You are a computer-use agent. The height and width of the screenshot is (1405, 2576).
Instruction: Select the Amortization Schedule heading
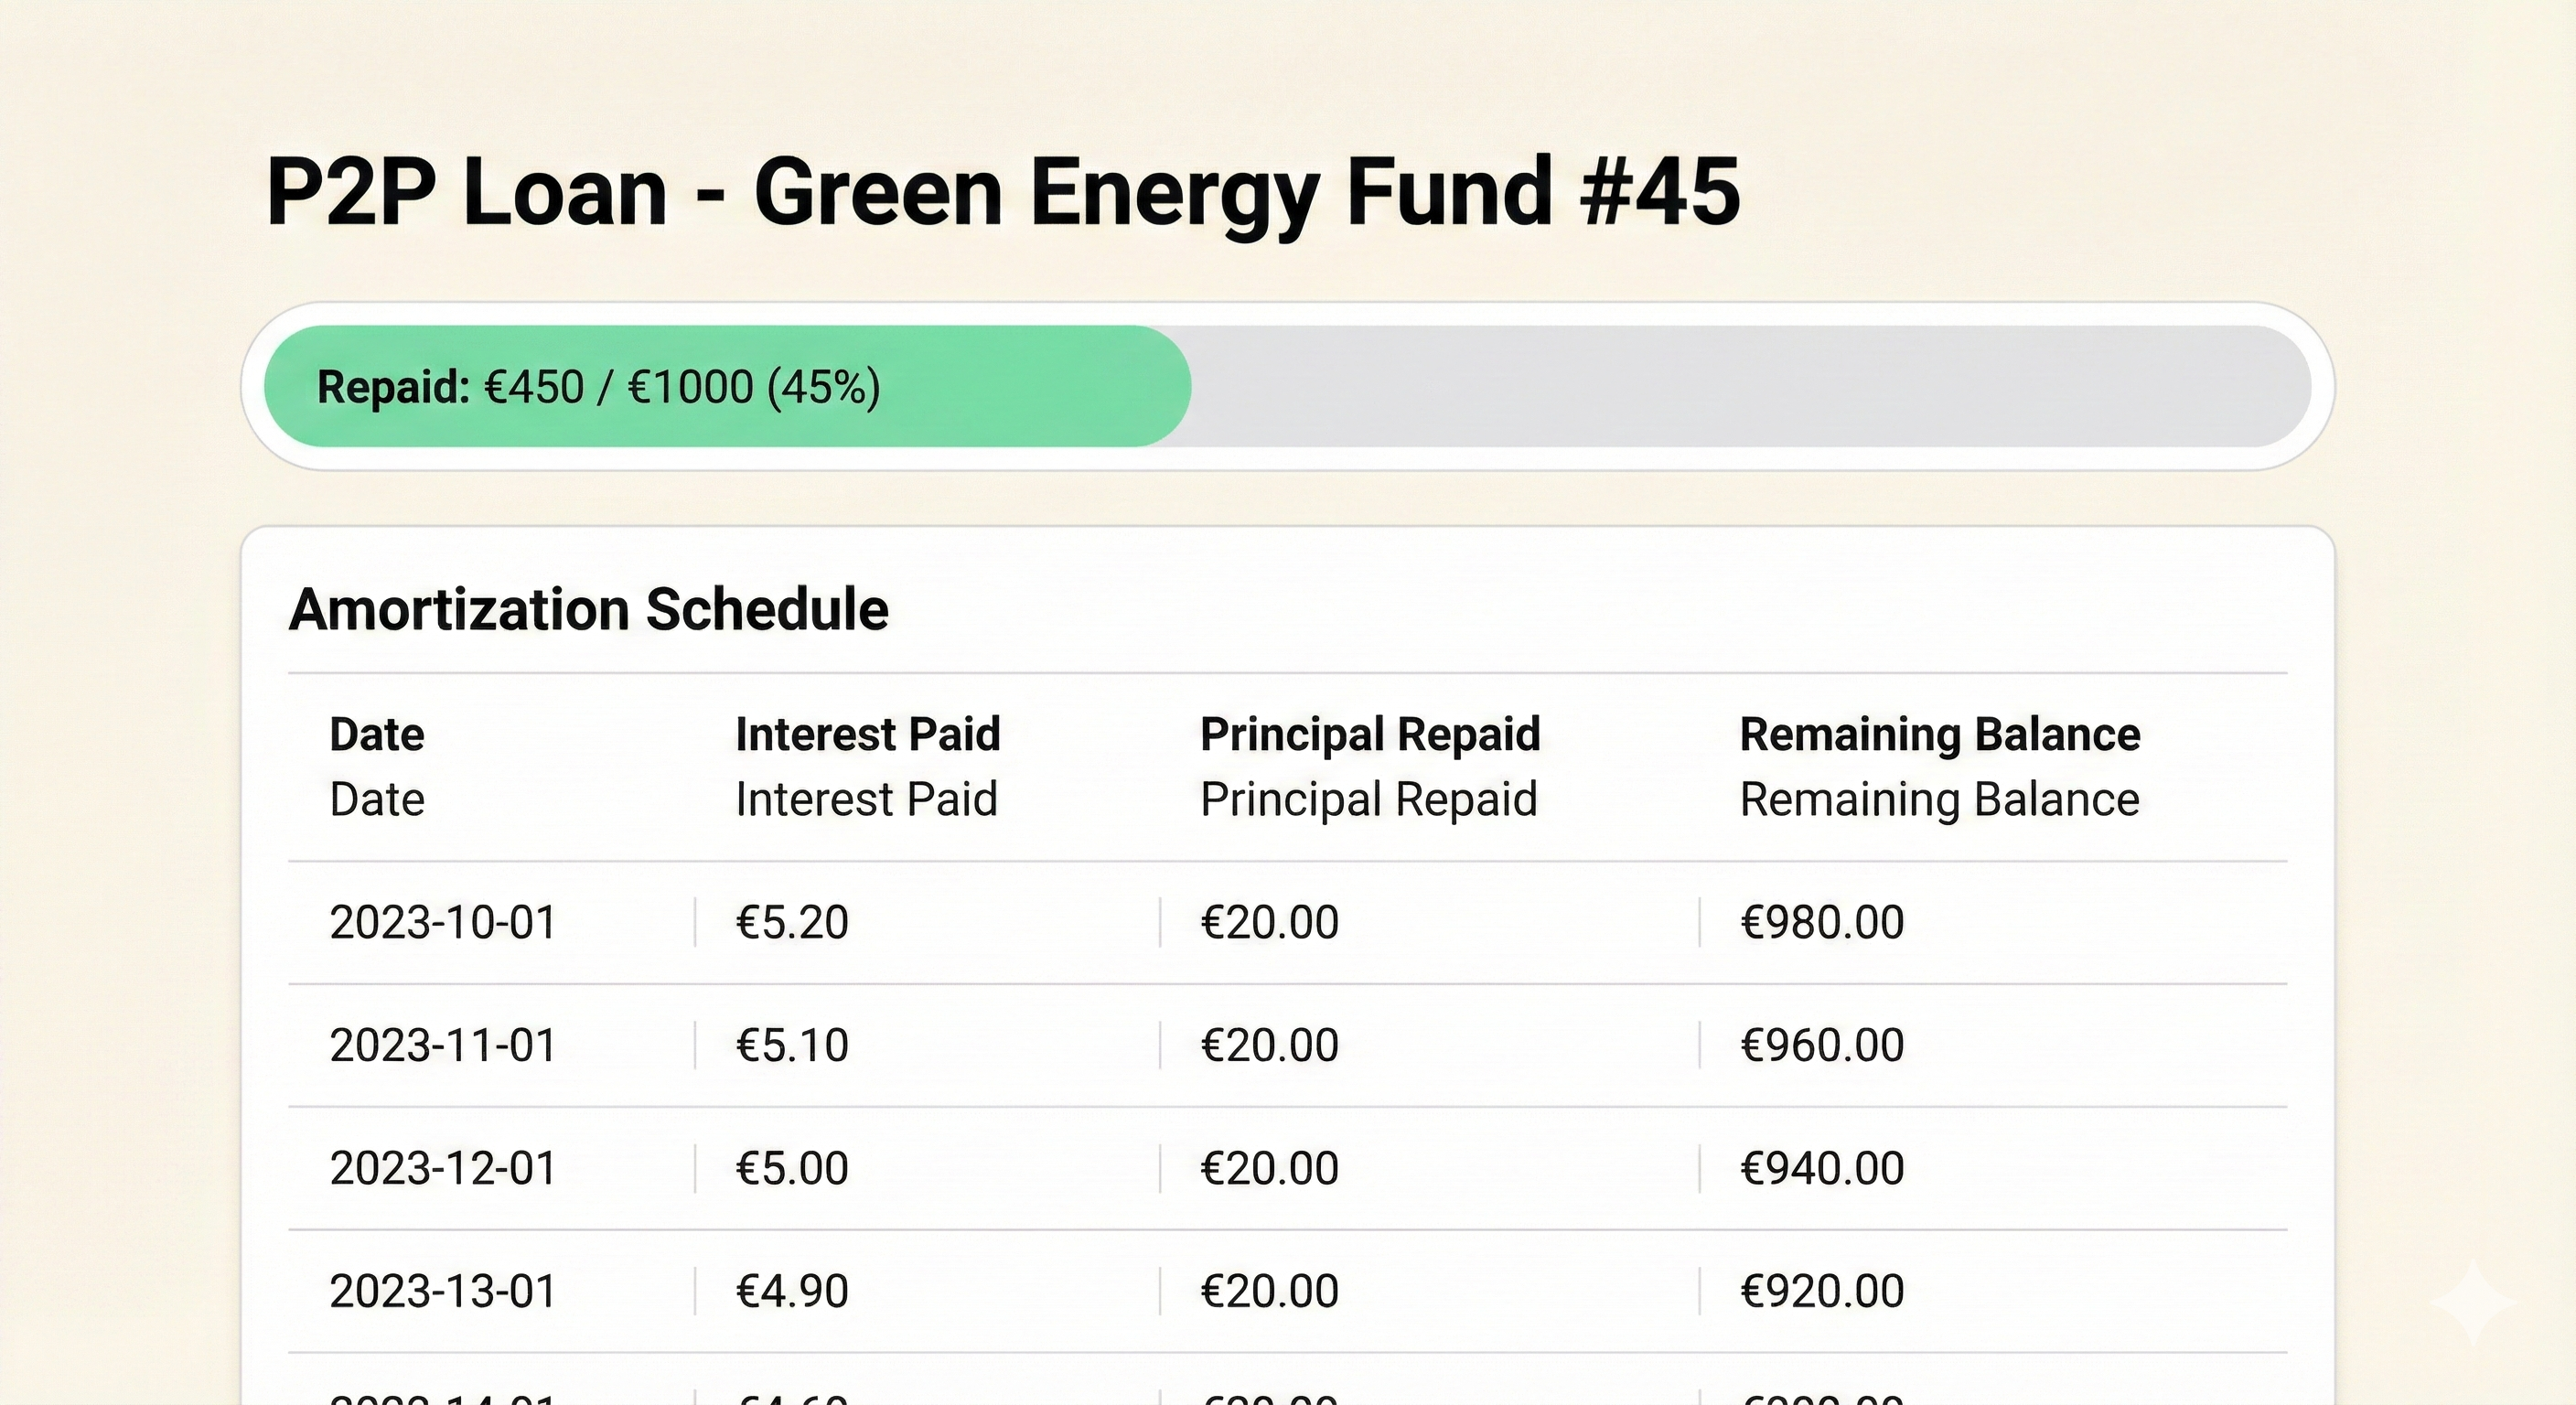(588, 609)
